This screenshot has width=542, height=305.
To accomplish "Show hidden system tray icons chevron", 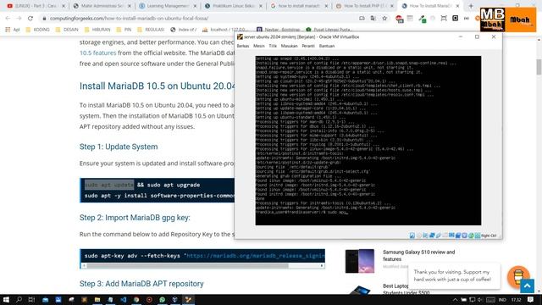I will [455, 300].
